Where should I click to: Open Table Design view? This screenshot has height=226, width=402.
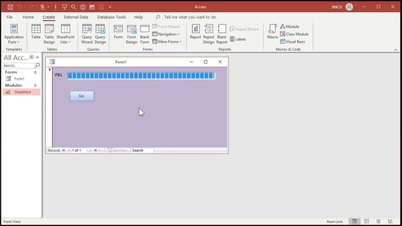click(x=49, y=34)
